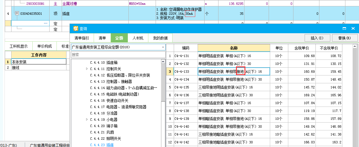Image resolution: width=359 pixels, height=147 pixels.
Task: Switch to 清单指引 tab
Action: coord(82,38)
